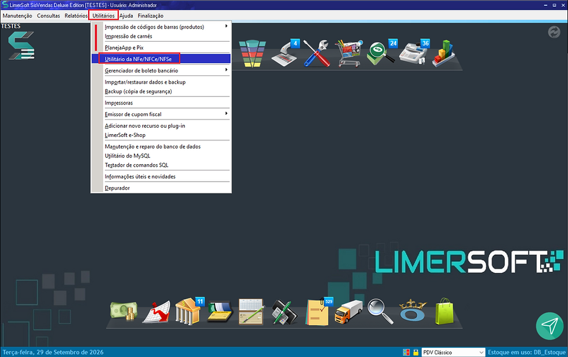The image size is (568, 357).
Task: Click the Estoque em uso: DB_Estoque text
Action: tap(526, 352)
